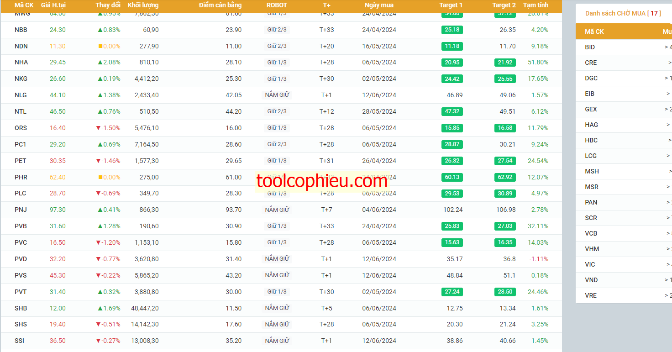Click the red down arrow in PVD row

click(x=98, y=259)
